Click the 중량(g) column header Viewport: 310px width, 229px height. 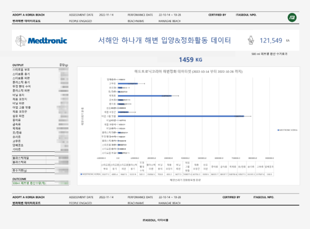(64, 65)
